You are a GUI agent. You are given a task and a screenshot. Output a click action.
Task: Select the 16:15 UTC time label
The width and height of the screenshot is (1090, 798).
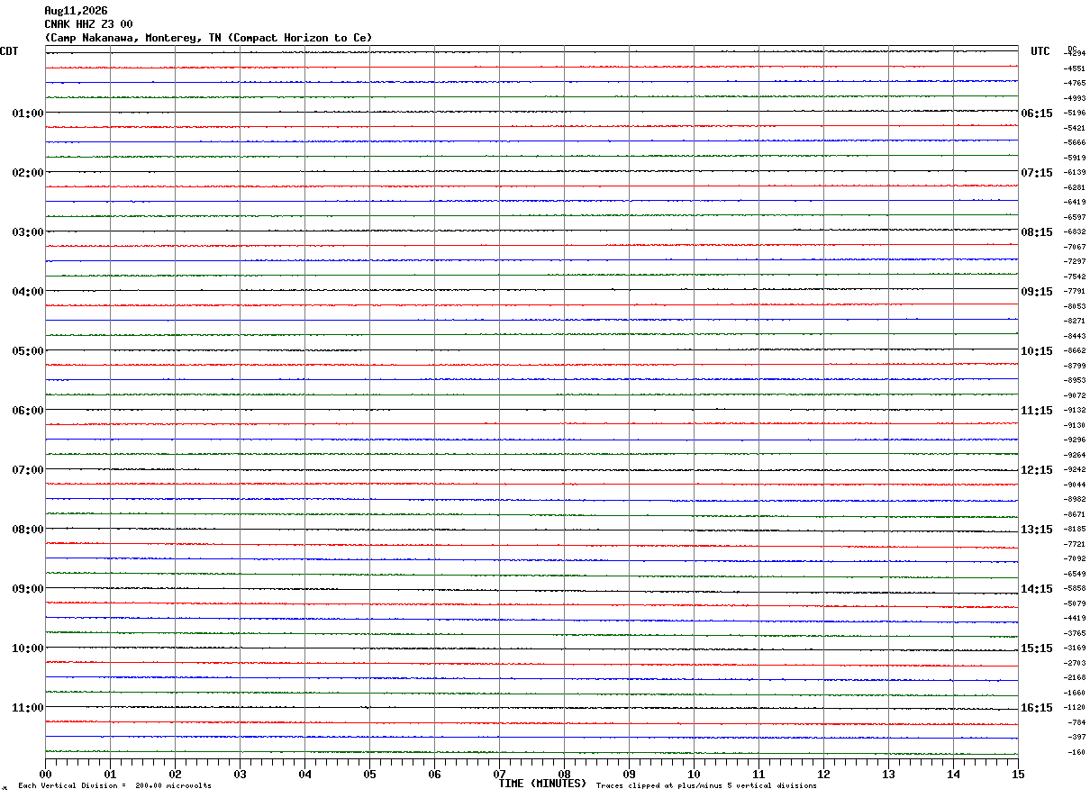[x=1037, y=708]
